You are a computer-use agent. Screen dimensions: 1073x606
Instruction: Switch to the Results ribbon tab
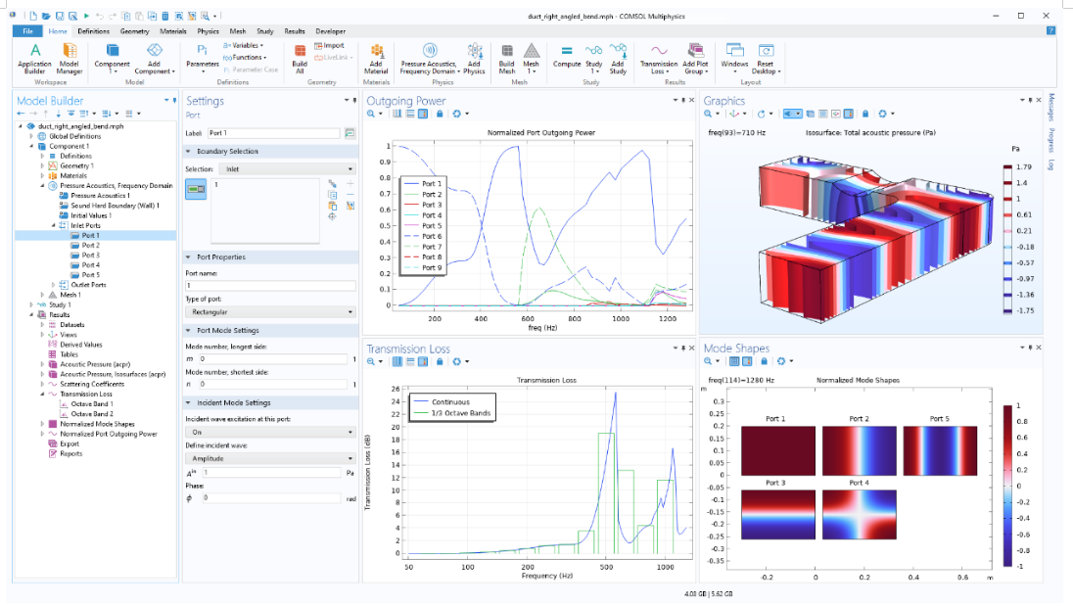click(x=295, y=30)
